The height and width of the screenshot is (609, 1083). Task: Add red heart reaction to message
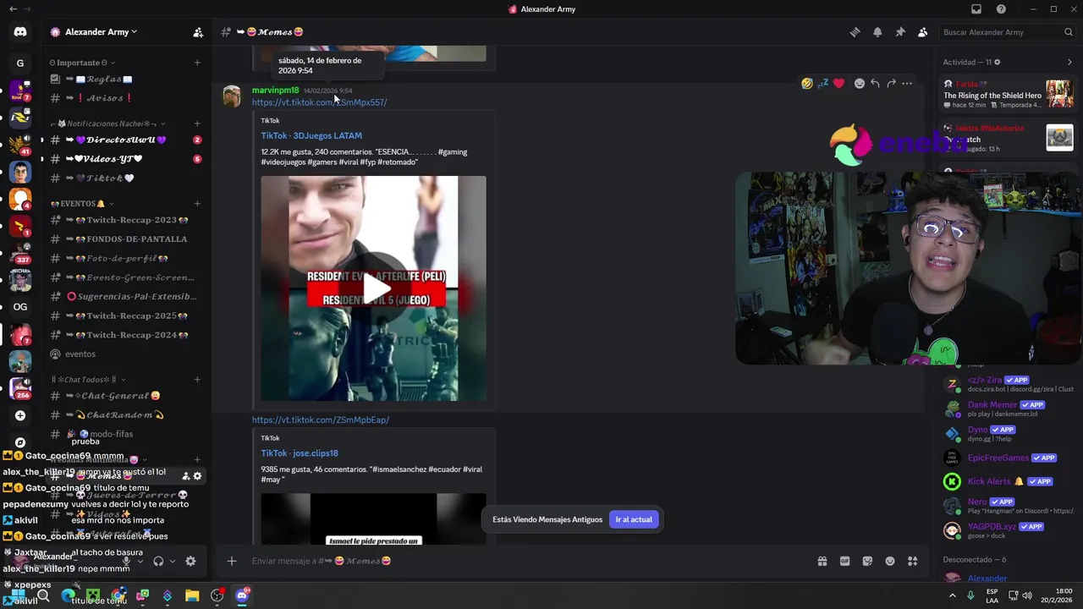coord(838,84)
